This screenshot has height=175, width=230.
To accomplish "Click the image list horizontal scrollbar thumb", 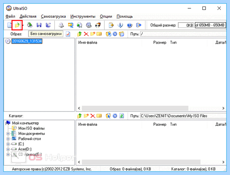I will [135, 108].
